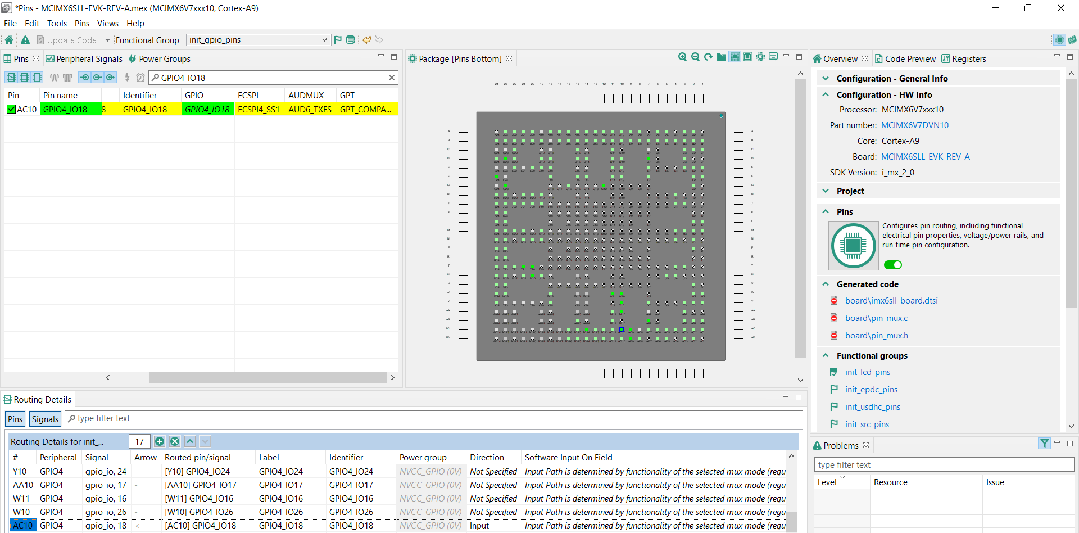Toggle the checkbox for pin AC10
The image size is (1079, 533).
pos(11,109)
